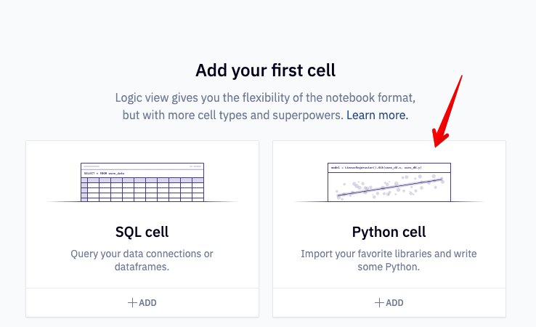Click the Logic view description text
536x327 pixels.
tap(265, 106)
